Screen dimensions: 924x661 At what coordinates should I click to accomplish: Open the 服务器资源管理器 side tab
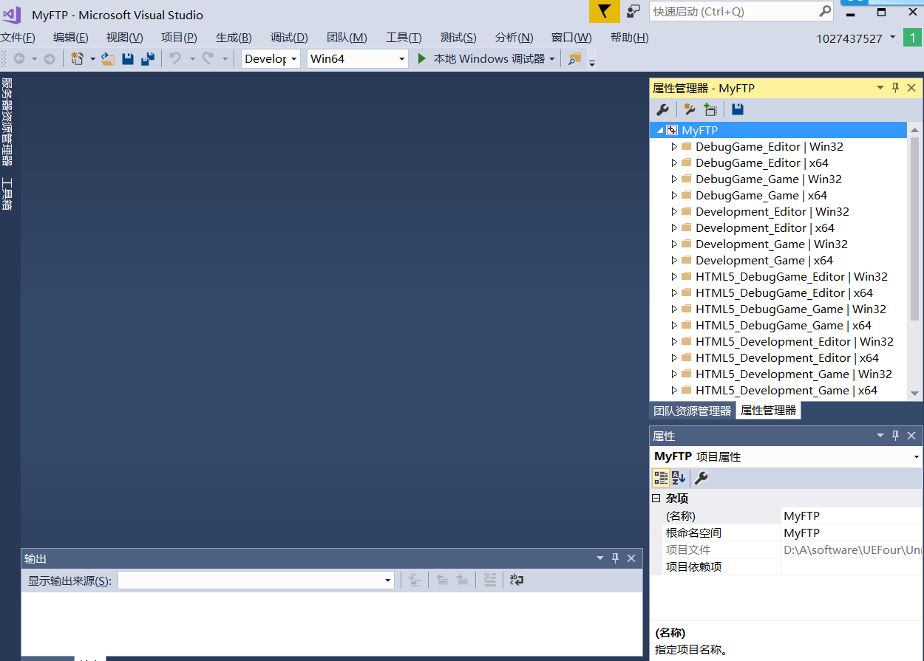click(7, 122)
